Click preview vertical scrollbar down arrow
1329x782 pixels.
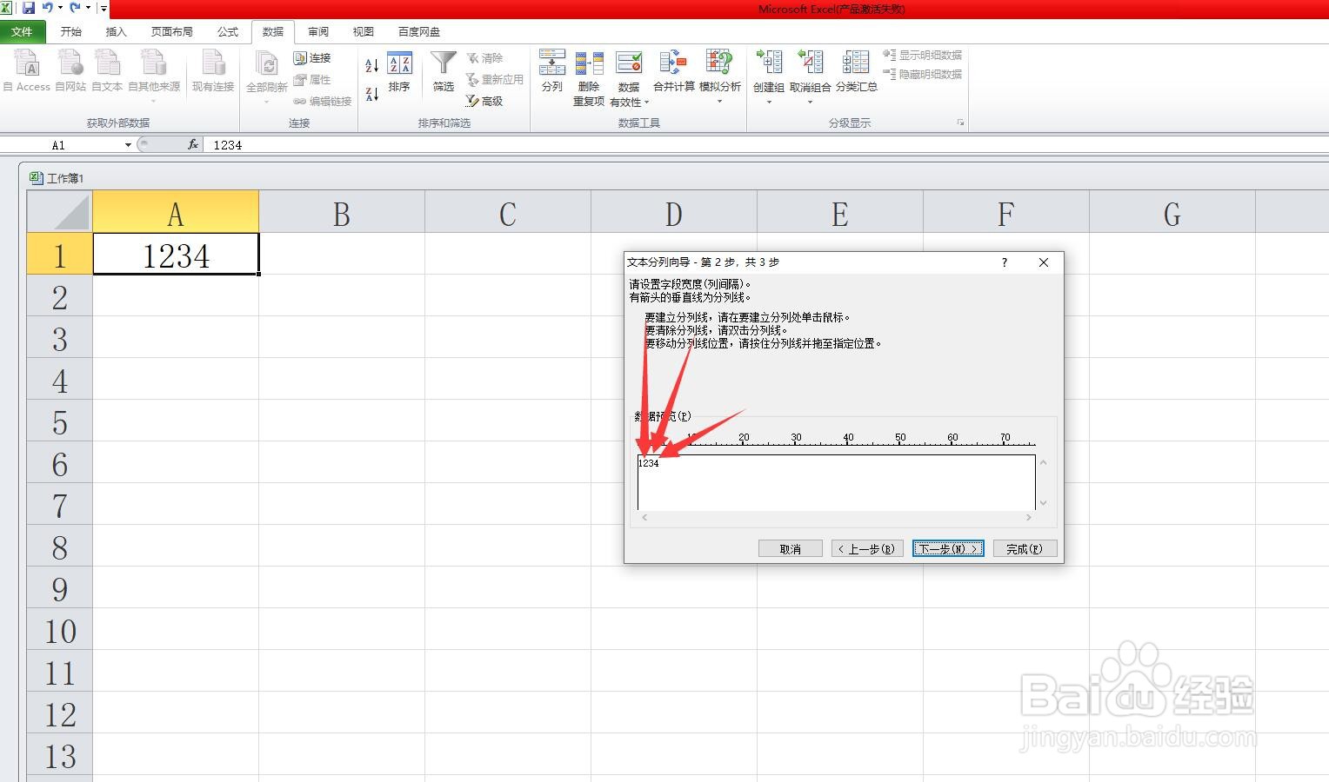coord(1043,503)
